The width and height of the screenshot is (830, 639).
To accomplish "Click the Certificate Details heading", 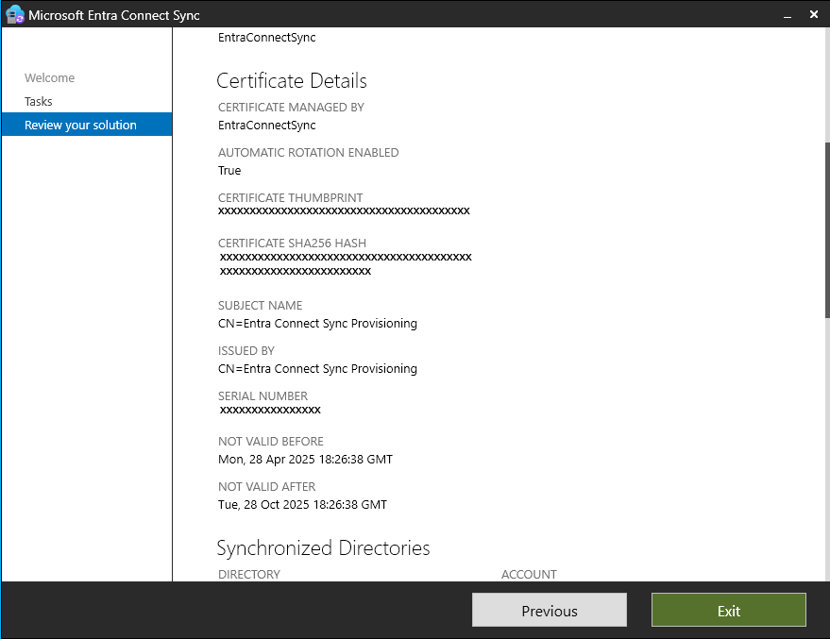I will pos(291,81).
